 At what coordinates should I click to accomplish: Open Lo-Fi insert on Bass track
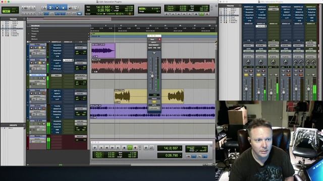pos(57,63)
